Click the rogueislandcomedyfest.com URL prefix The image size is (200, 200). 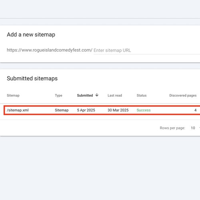click(x=50, y=50)
